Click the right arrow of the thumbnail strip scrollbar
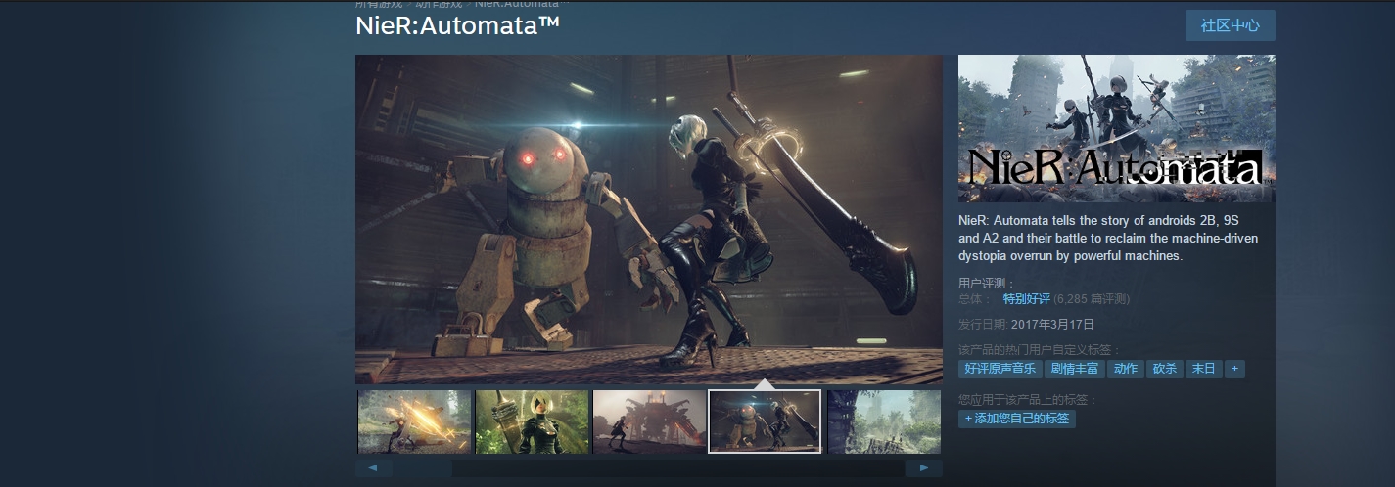Screen dimensions: 1395x487 tap(923, 468)
